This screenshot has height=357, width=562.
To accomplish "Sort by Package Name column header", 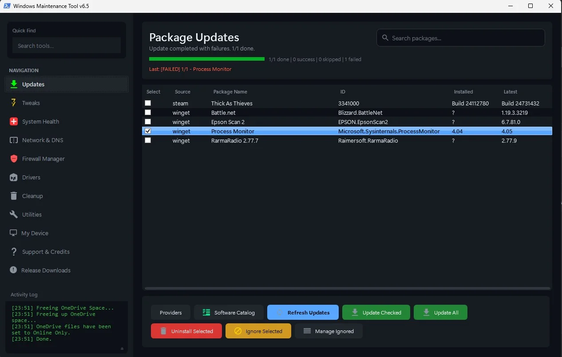I will (x=230, y=92).
